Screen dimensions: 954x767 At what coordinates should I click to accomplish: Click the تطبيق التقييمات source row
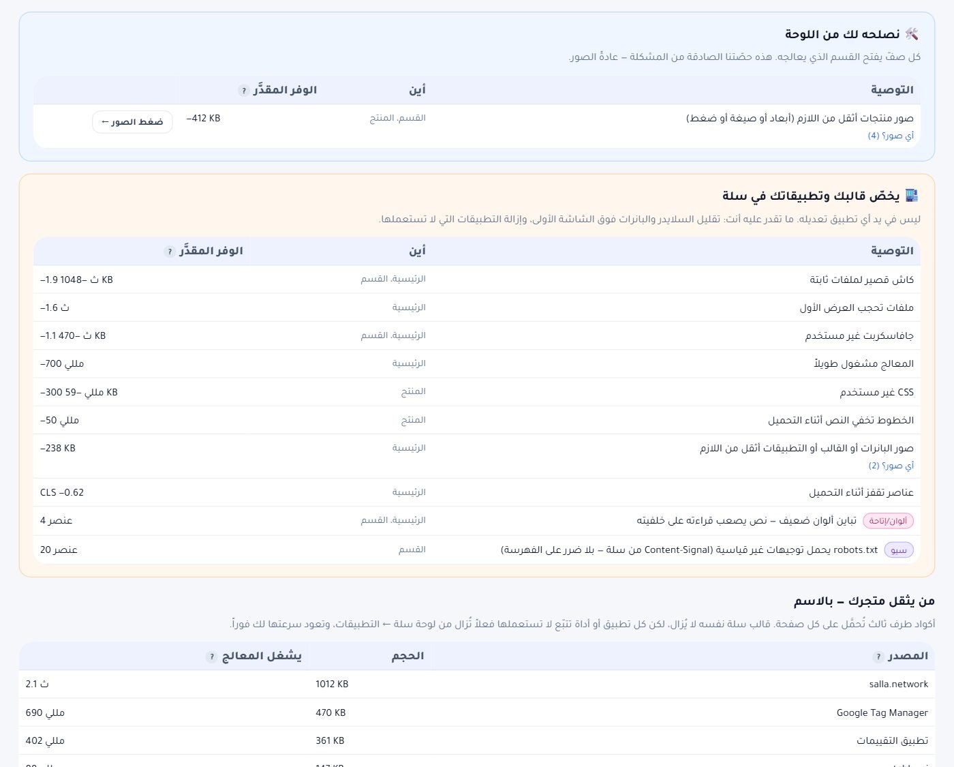point(477,740)
